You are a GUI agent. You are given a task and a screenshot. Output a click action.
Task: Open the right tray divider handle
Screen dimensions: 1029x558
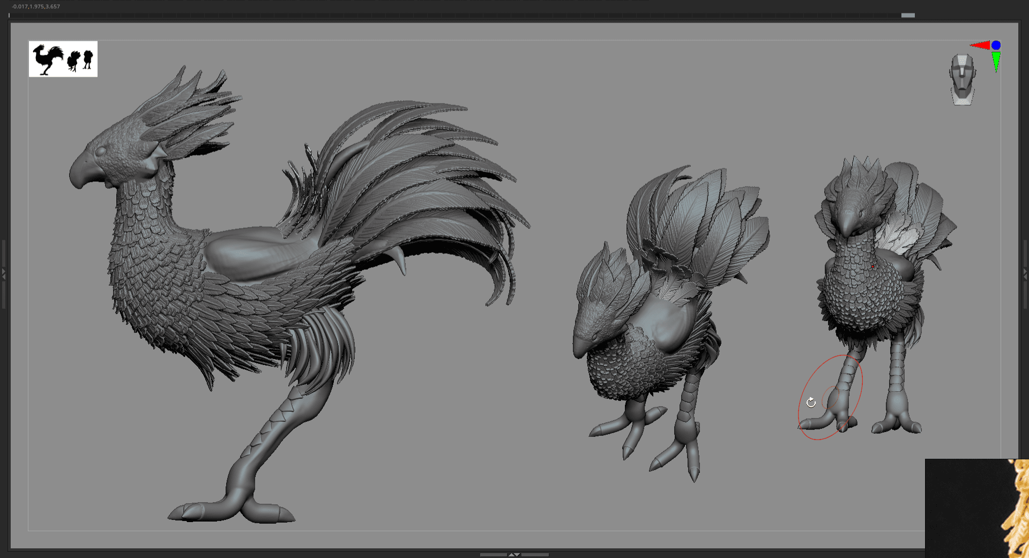(x=1025, y=274)
